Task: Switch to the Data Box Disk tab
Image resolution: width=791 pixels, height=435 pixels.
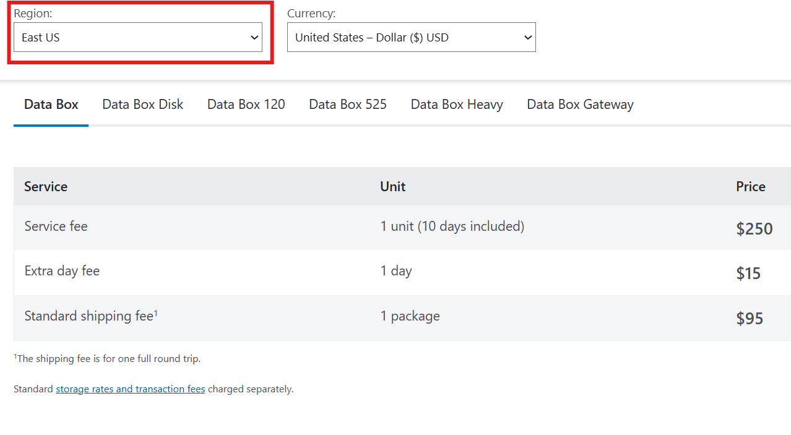Action: coord(143,105)
